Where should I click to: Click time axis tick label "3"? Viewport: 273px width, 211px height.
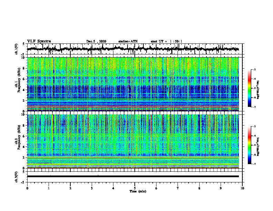(92, 188)
